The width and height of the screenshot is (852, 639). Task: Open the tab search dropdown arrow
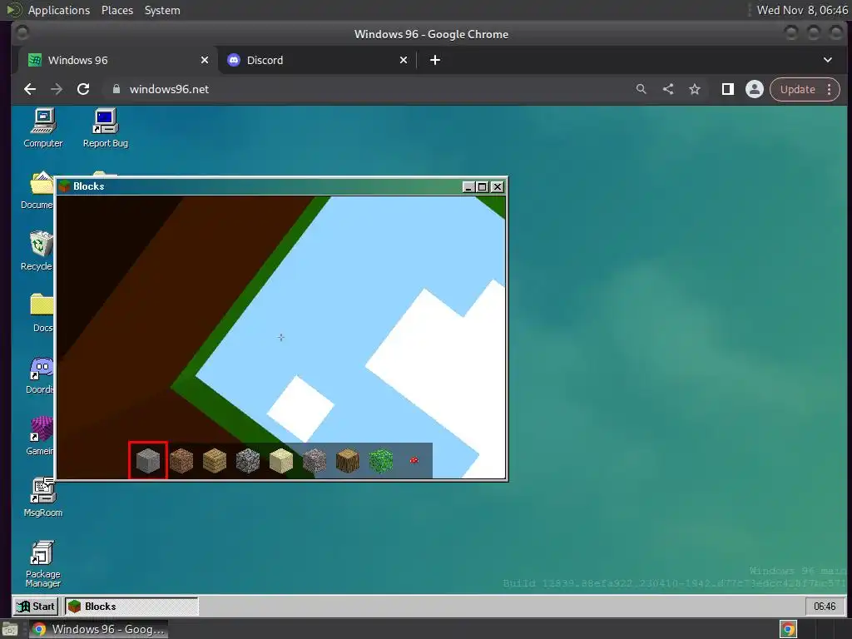[x=828, y=60]
